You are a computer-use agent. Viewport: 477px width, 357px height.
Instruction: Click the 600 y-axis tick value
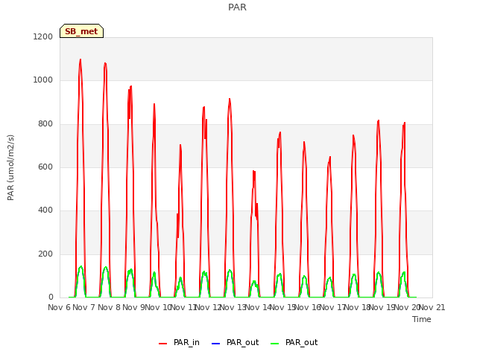pos(45,167)
